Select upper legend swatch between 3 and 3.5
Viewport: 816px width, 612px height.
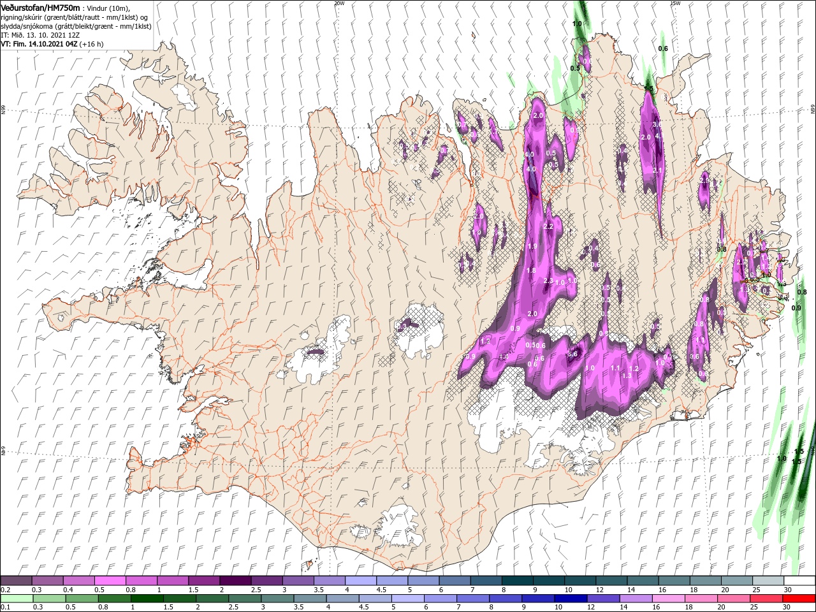[298, 581]
